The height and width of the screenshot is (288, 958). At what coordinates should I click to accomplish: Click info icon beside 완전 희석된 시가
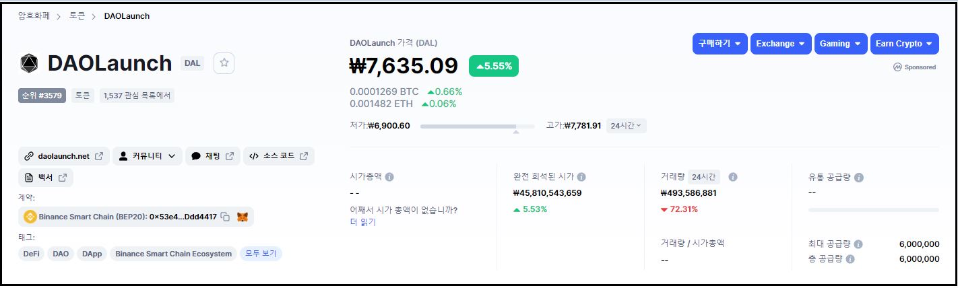581,177
